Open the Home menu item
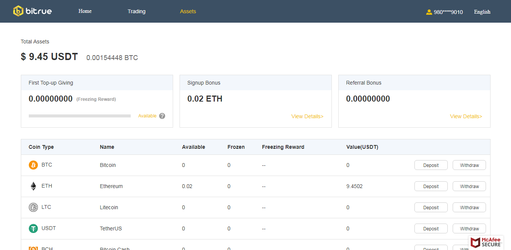Image resolution: width=511 pixels, height=250 pixels. (85, 11)
